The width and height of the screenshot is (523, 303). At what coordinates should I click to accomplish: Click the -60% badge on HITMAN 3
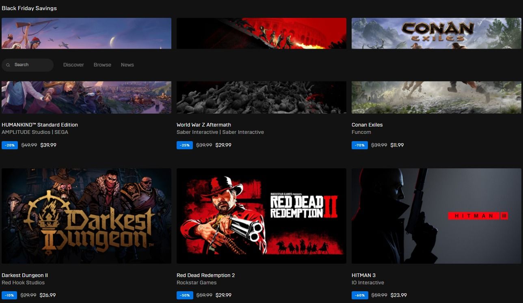(x=359, y=295)
